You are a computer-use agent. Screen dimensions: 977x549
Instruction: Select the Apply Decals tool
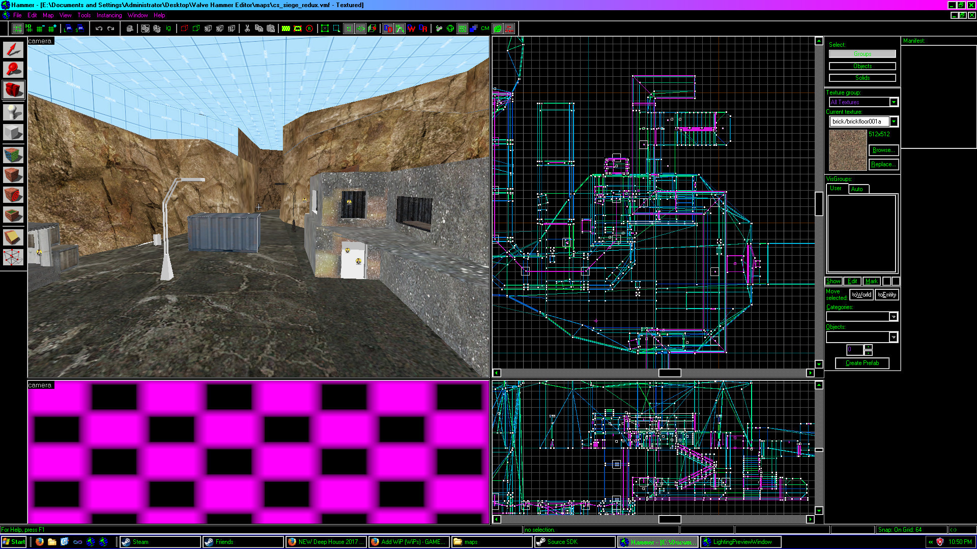tap(13, 195)
